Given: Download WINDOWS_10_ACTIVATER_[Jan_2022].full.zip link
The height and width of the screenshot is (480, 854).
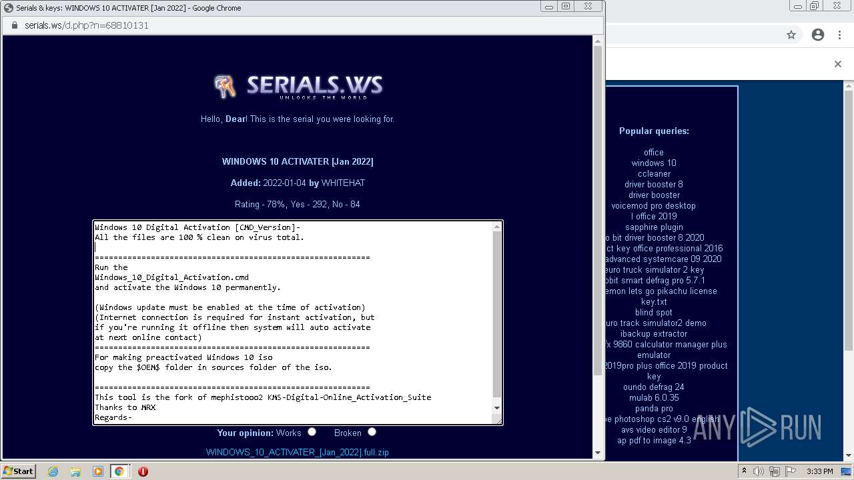Looking at the screenshot, I should [x=298, y=452].
